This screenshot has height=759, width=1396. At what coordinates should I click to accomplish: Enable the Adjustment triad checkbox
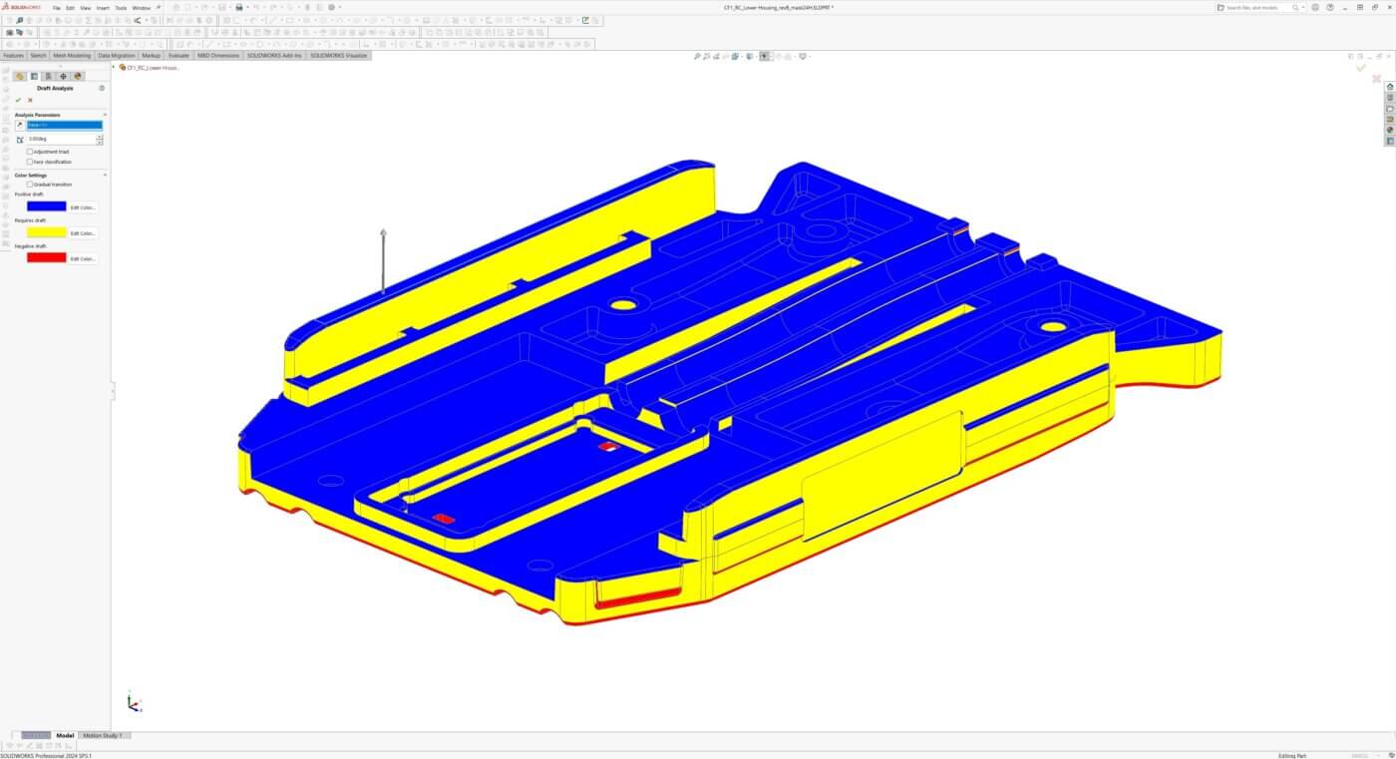30,152
